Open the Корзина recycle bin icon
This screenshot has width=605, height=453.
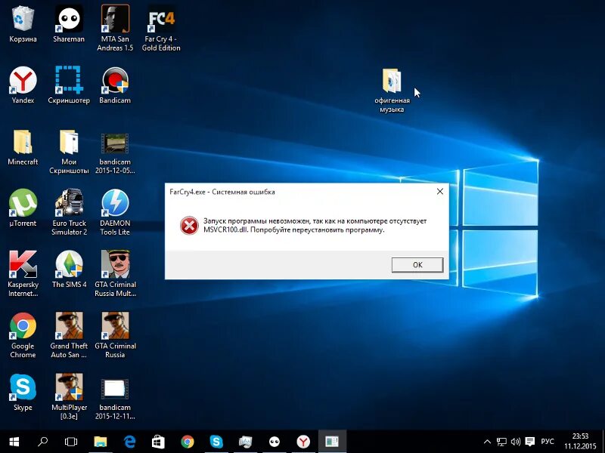[x=23, y=24]
